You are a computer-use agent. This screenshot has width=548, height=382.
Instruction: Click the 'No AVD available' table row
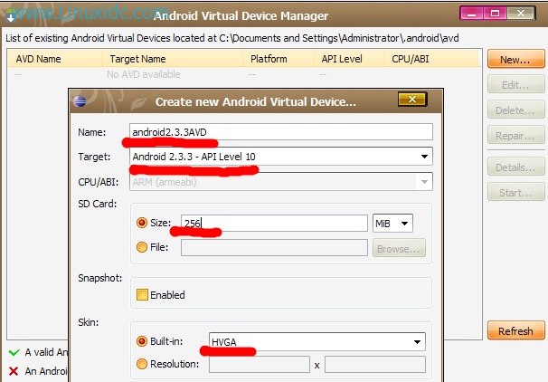click(x=243, y=74)
